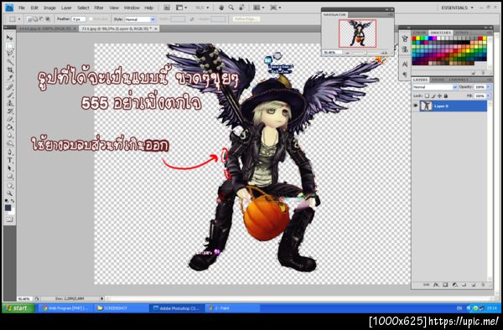Open Character panel from collapsed dock
Viewport: 503px width, 330px height.
pos(405,64)
